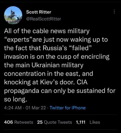Screen dimensions: 121x133
Task: Click the horse statue in avatar image
Action: (x=12, y=15)
